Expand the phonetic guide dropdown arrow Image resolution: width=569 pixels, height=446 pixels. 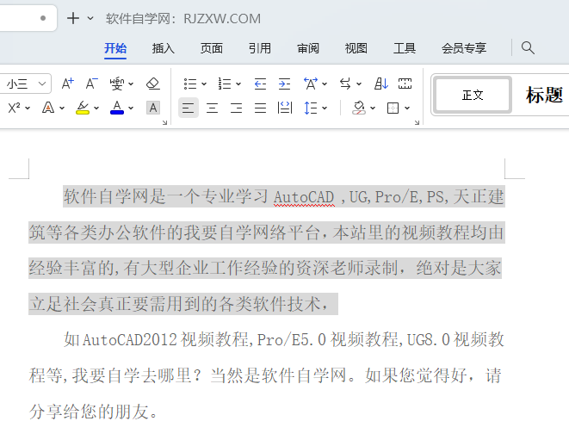pyautogui.click(x=131, y=84)
